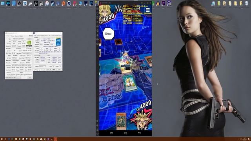Switch to CPU-Z SPD tab
251x141 pixels.
point(49,36)
